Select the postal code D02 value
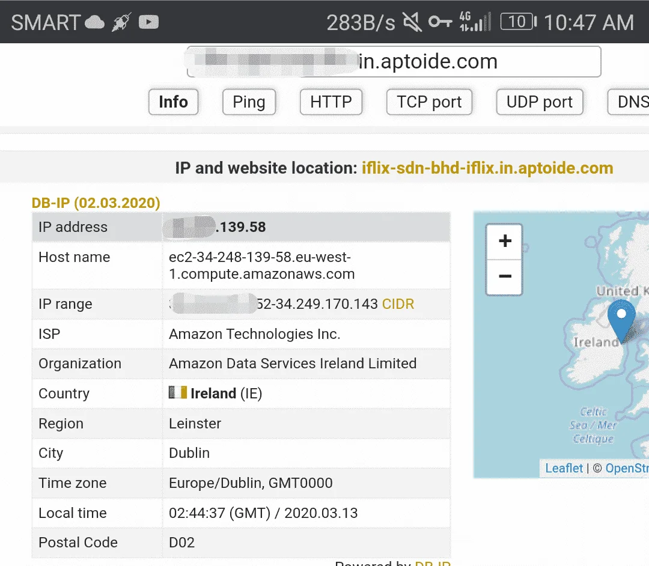The height and width of the screenshot is (566, 649). pyautogui.click(x=181, y=543)
